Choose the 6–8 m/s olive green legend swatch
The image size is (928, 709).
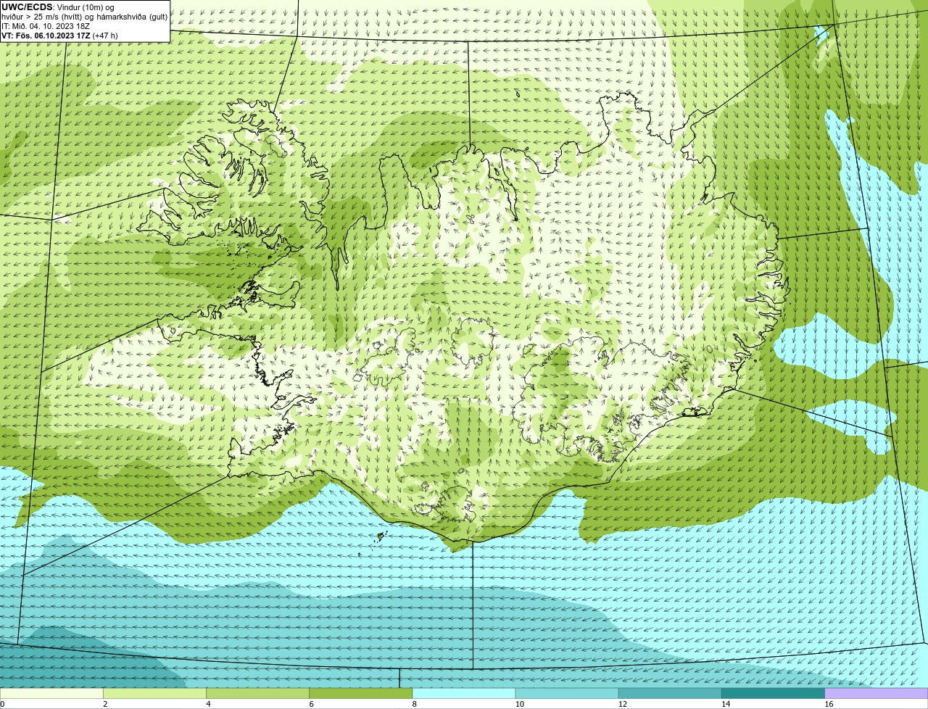point(360,693)
